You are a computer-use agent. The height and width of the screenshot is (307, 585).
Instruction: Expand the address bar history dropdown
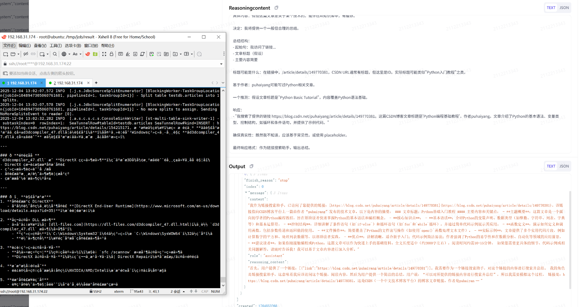click(221, 64)
